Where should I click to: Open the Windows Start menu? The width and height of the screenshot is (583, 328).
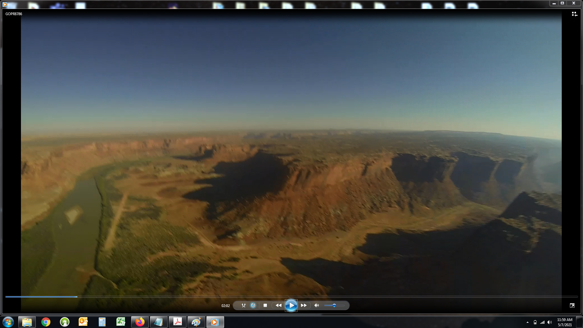8,322
